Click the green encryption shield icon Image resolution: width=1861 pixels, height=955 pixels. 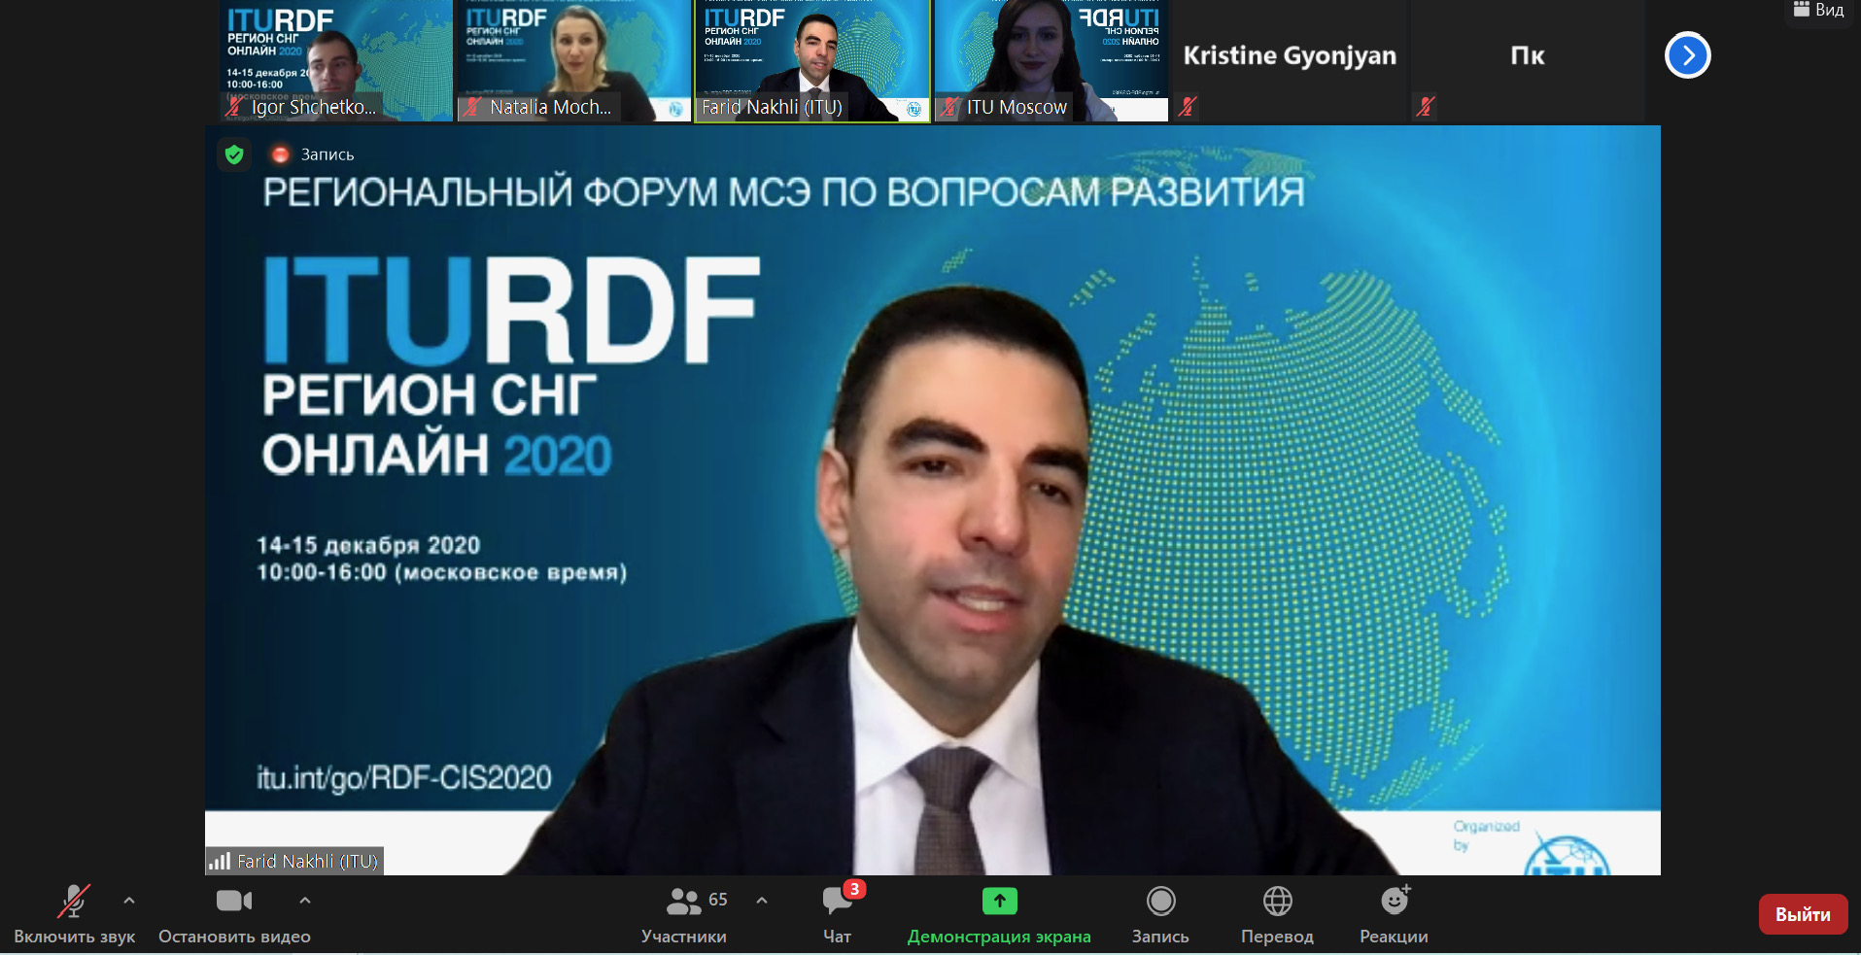(234, 154)
